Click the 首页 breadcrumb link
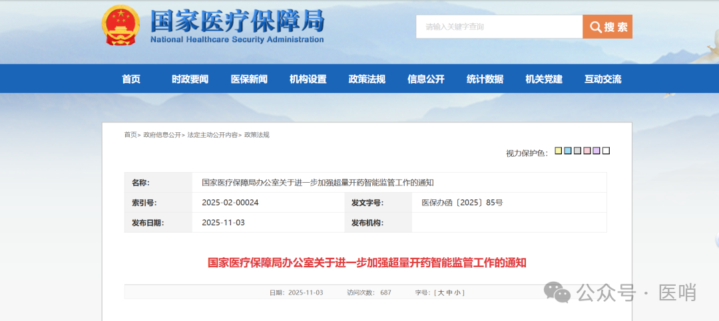Viewport: 719px width, 321px height. [x=130, y=135]
